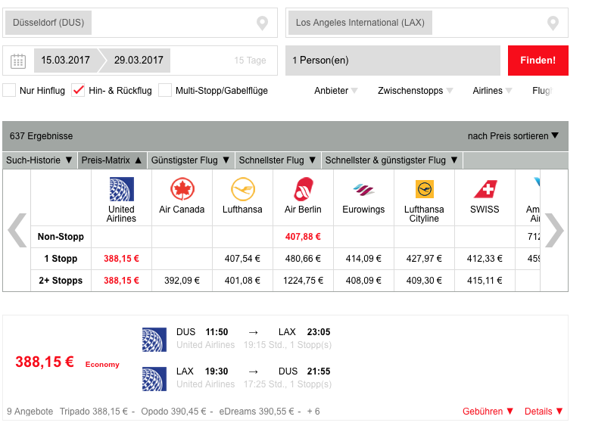
Task: Select Air Berlin 1 Stopp price 480,66 €
Action: coord(303,259)
